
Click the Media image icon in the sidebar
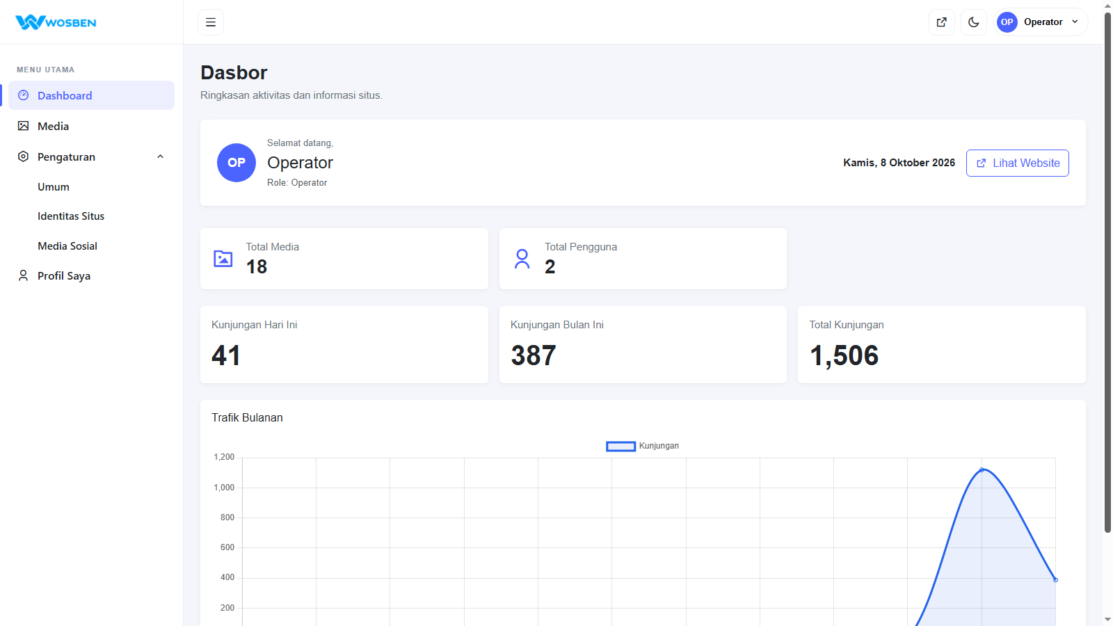24,126
